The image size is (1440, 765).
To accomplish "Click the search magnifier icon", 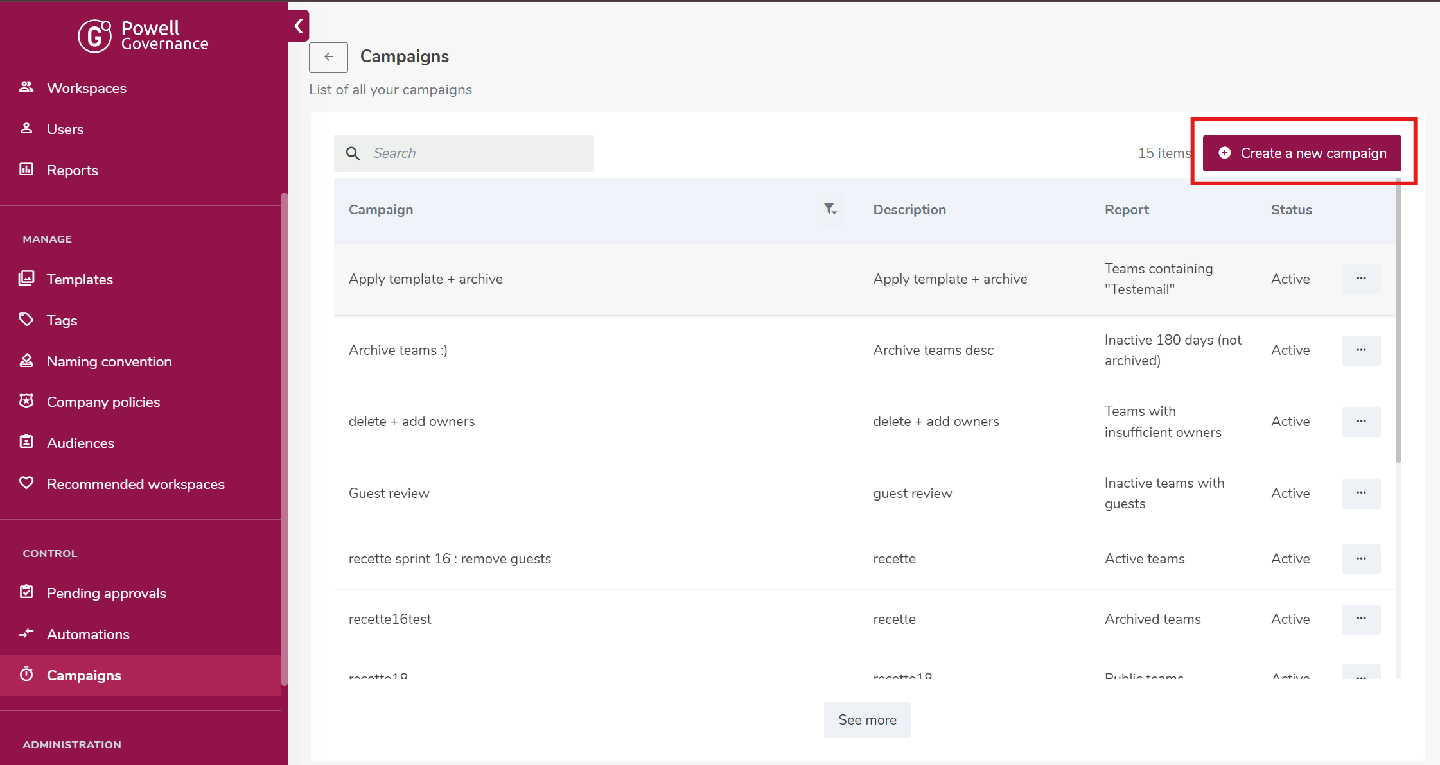I will 353,153.
